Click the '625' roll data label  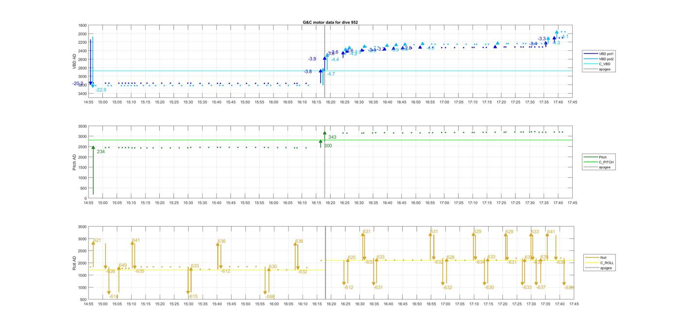(352, 257)
